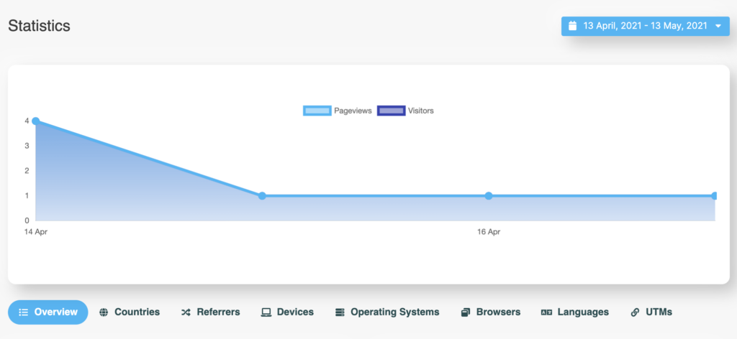Click the globe icon next to Countries
Viewport: 737px width, 339px height.
click(104, 312)
